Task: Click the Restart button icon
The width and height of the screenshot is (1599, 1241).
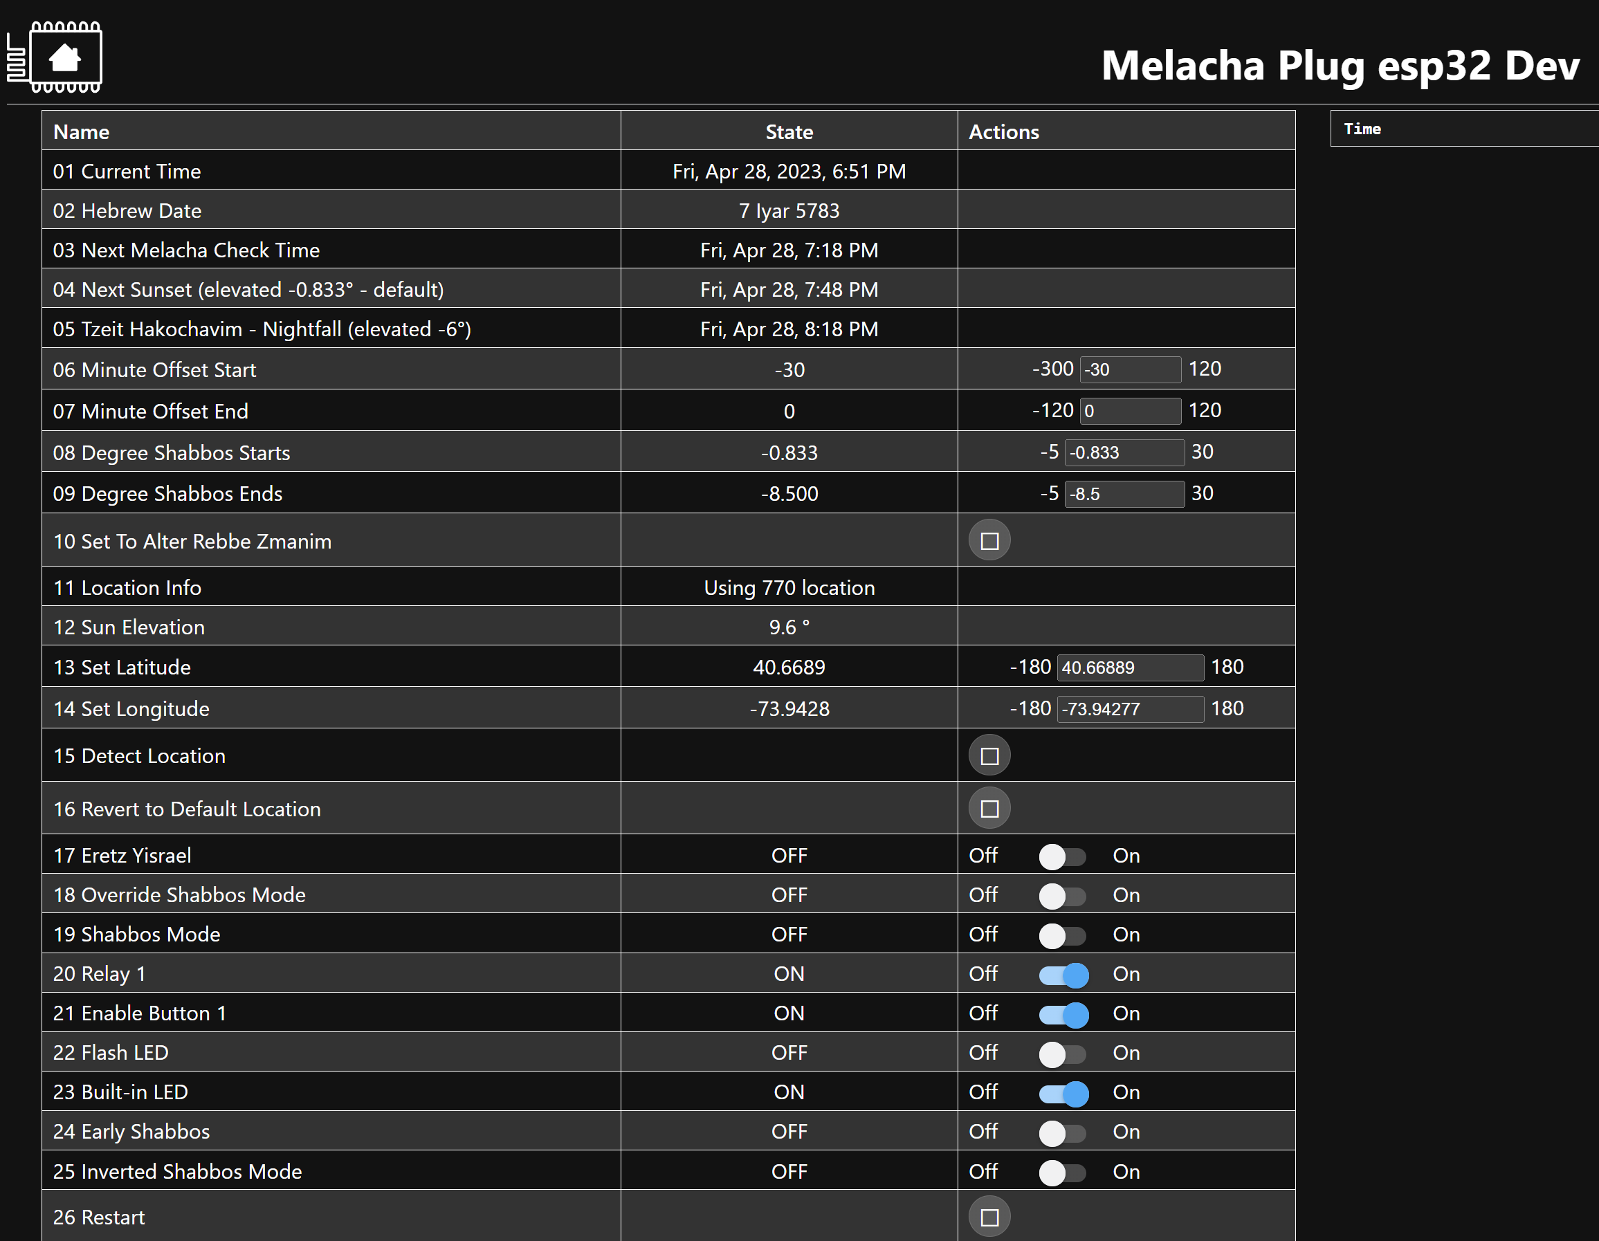Action: coord(989,1217)
